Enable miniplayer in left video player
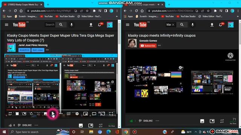 (x=85, y=114)
